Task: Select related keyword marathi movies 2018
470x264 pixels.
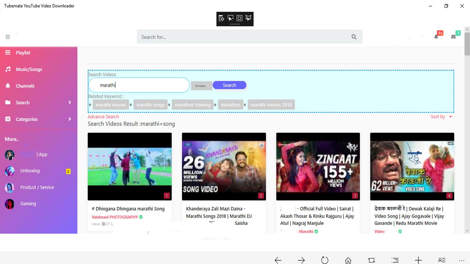Action: pos(271,105)
